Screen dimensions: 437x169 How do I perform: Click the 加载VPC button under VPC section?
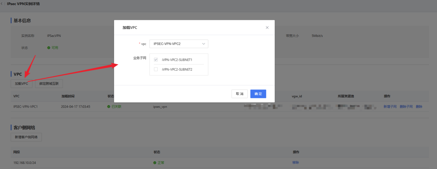[22, 84]
